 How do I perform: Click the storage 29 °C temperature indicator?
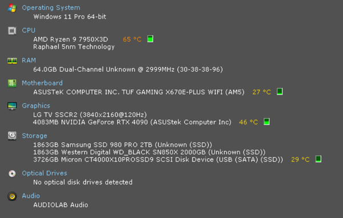tap(318, 159)
